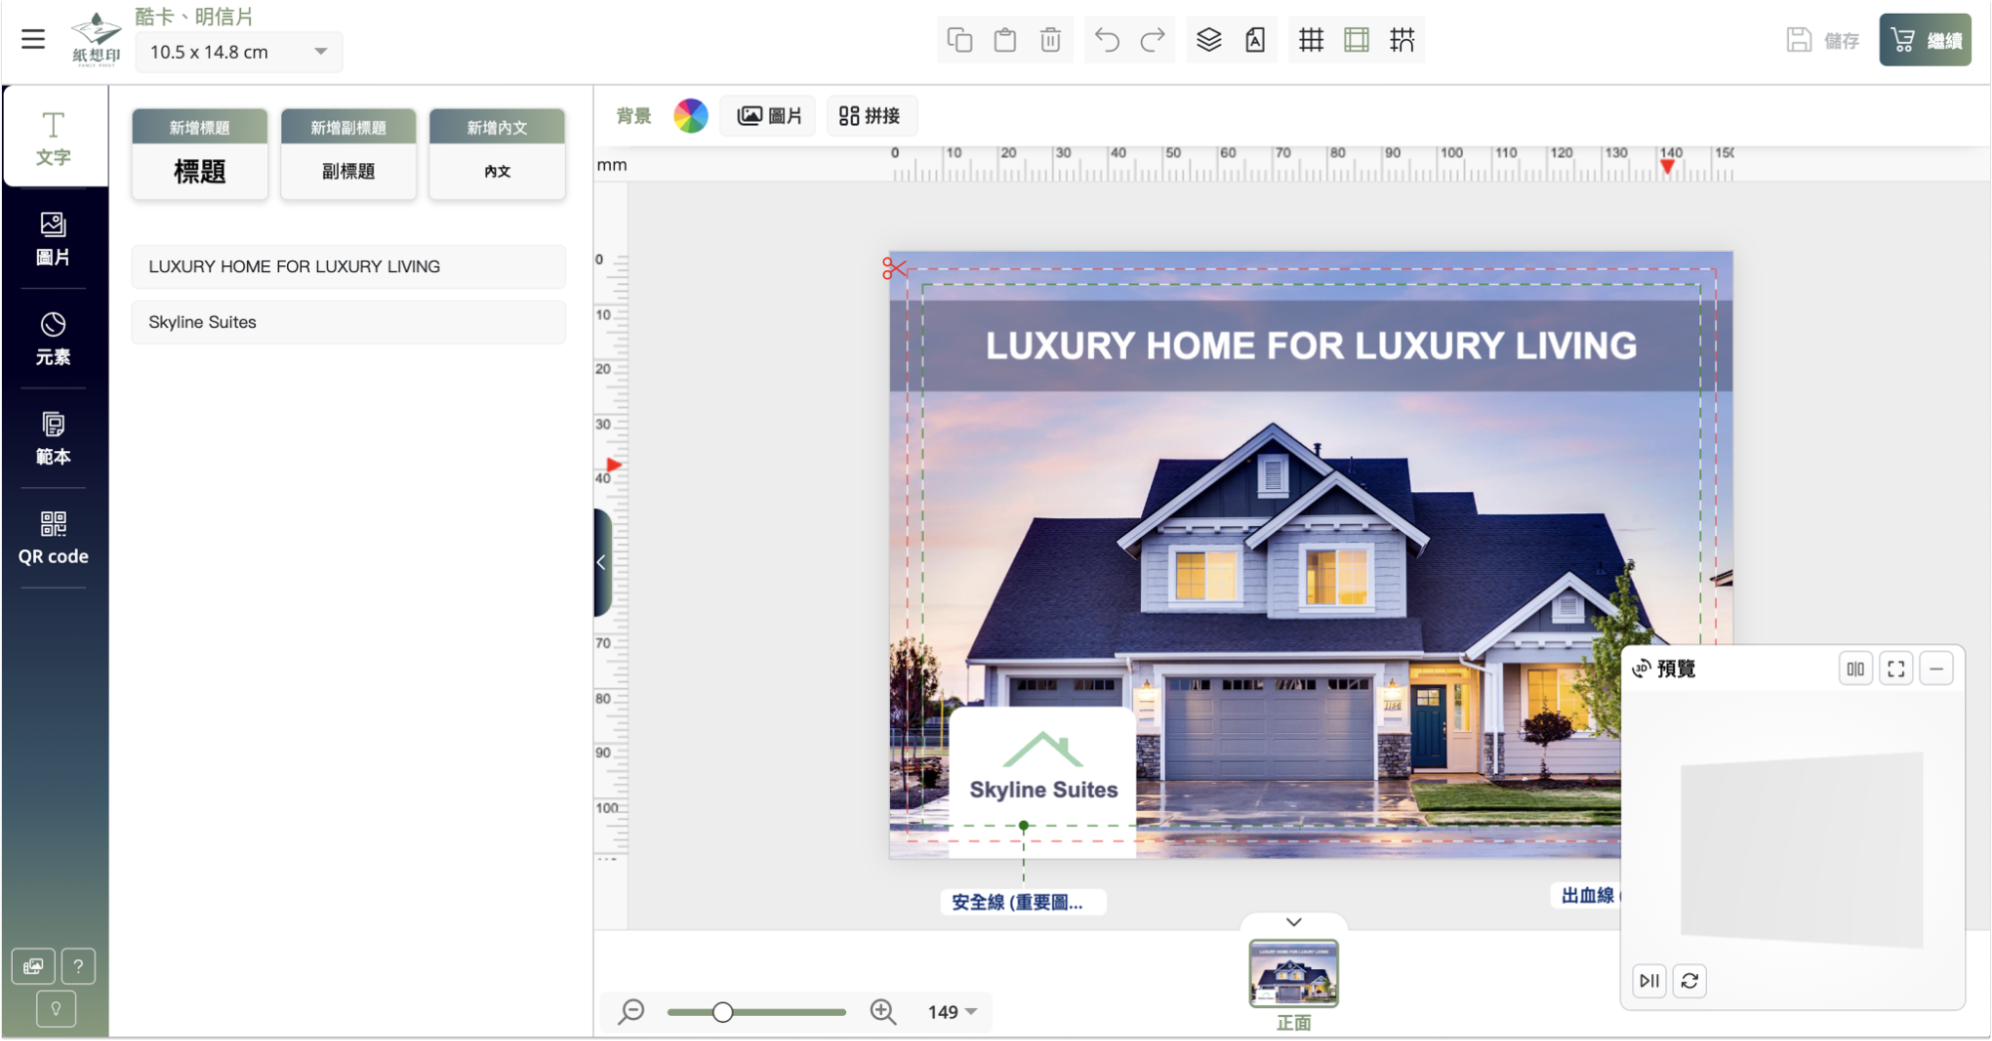Viewport: 1992px width, 1041px height.
Task: Toggle the snap alignment grid icon
Action: (x=1402, y=40)
